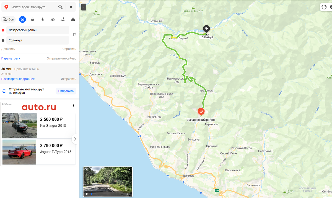
Task: Switch to the pedestrian walking mode
Action: pos(43,19)
